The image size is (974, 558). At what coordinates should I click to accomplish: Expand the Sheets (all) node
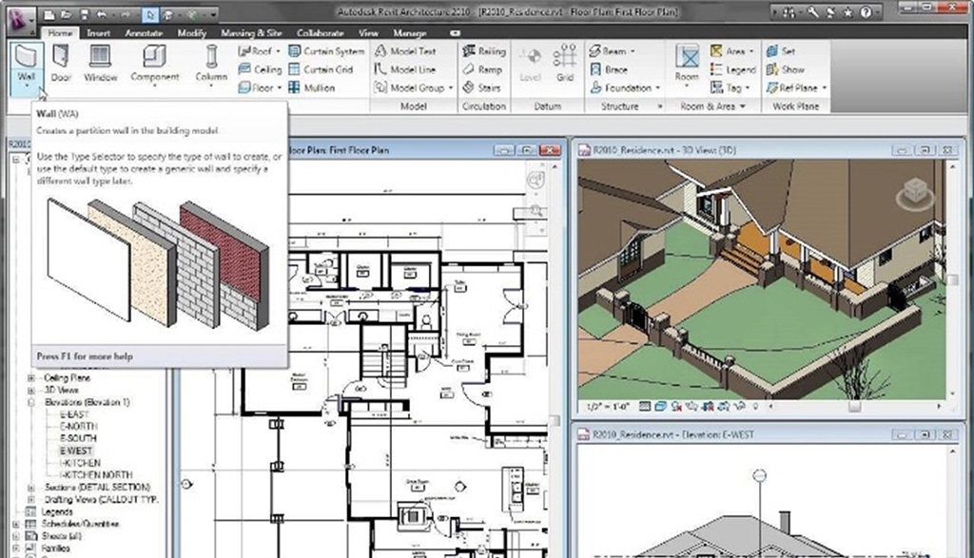16,536
